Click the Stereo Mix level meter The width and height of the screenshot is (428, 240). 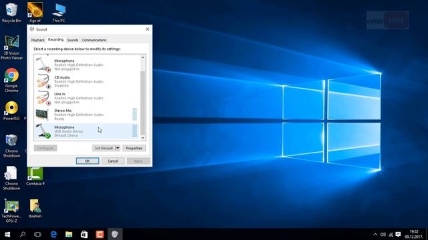tap(134, 114)
